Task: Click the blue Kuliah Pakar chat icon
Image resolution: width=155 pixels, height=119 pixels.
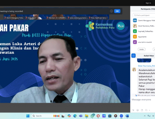Action: [134, 56]
